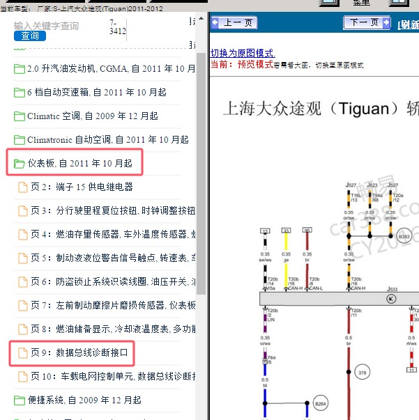The height and width of the screenshot is (420, 419).
Task: Open 页 2:端子 15 供电继电器
Action: point(82,187)
